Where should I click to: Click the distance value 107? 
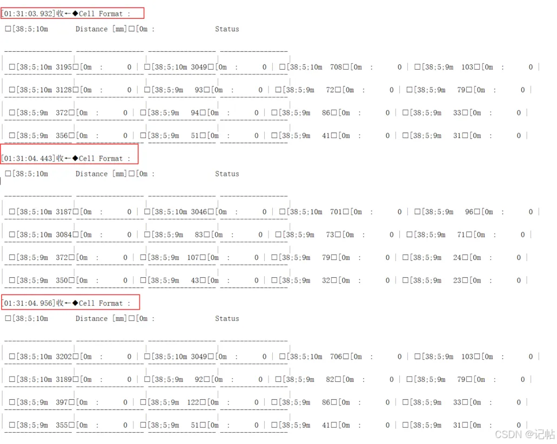point(193,257)
